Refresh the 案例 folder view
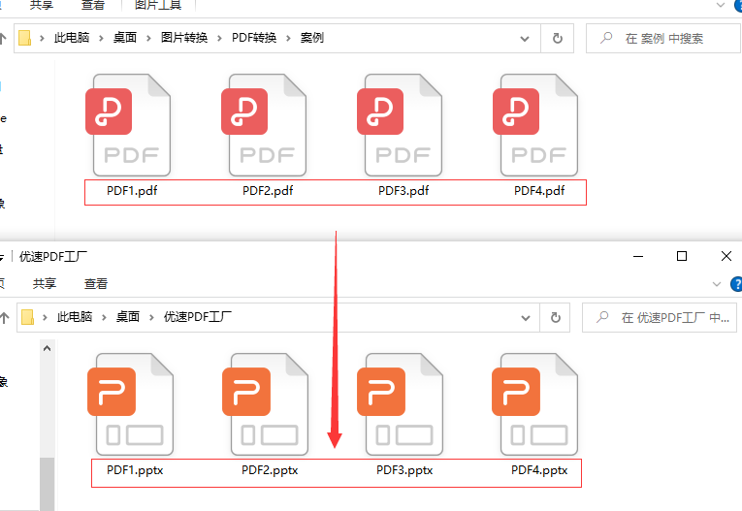This screenshot has width=742, height=511. tap(558, 39)
